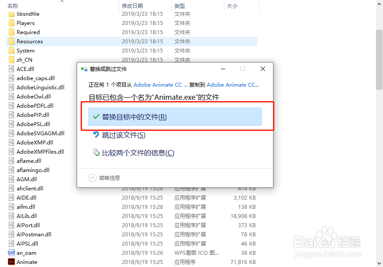Select the Resources folder icon
Screen dimensions: 383x267
point(11,41)
